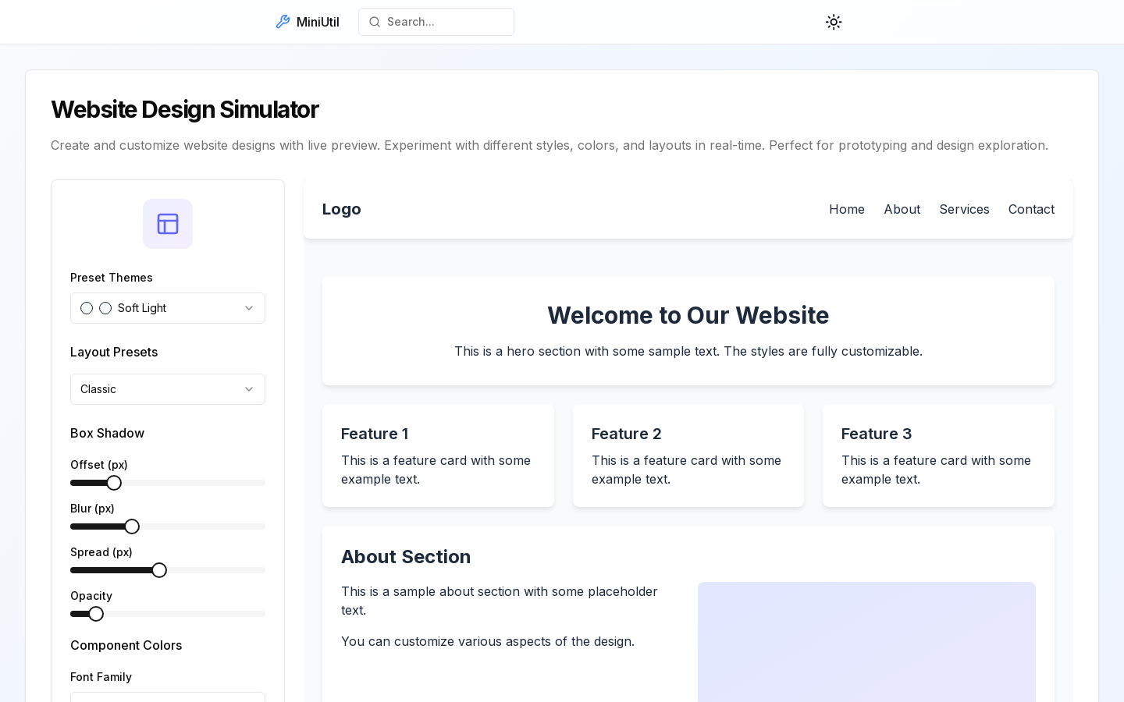This screenshot has width=1124, height=702.
Task: Click the second Soft Light color circle
Action: pos(105,308)
